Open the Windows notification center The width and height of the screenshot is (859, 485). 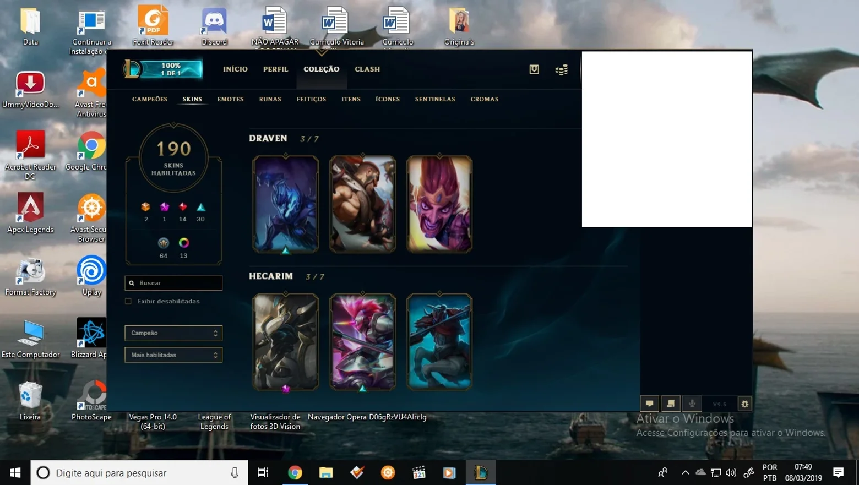(x=838, y=472)
